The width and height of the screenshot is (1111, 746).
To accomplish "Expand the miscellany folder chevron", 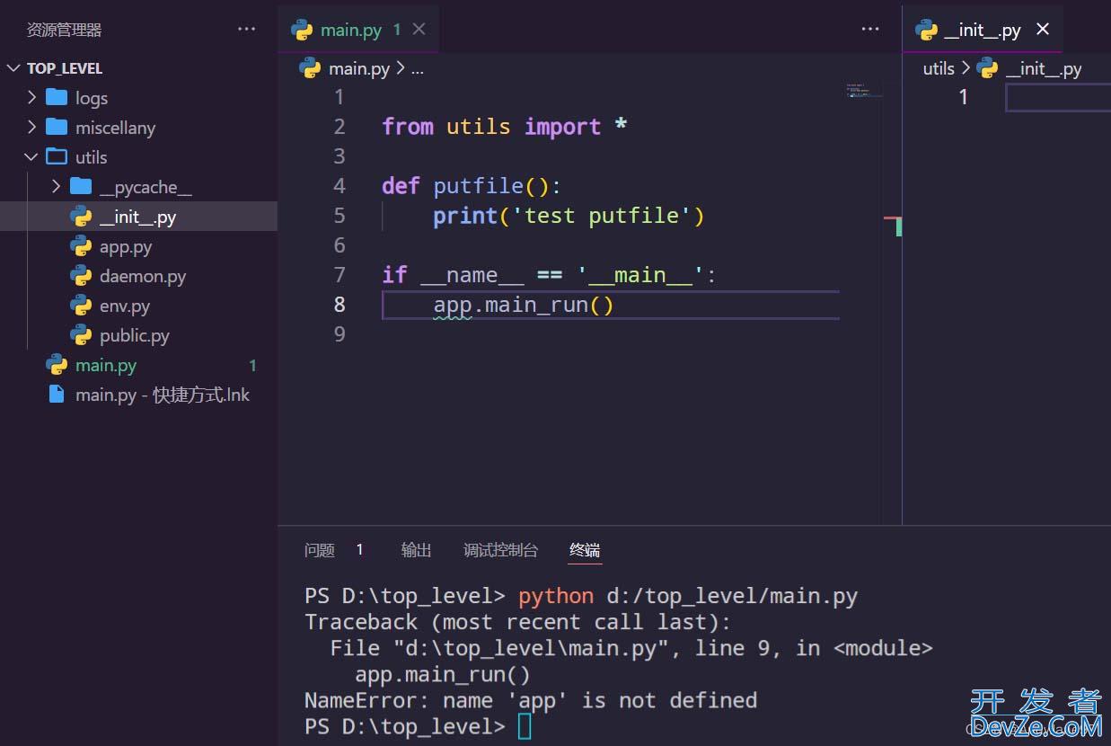I will tap(32, 127).
